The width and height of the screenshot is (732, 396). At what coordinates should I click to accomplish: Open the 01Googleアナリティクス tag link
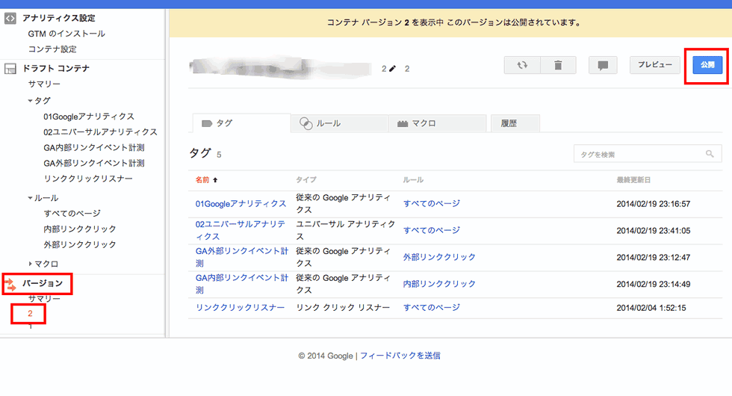coord(241,203)
